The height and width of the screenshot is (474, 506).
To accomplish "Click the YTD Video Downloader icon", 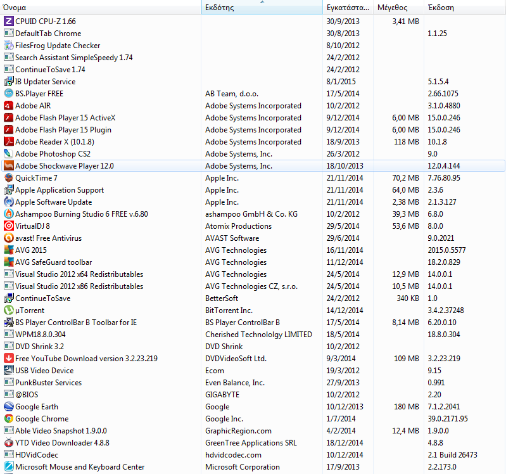I will [x=9, y=443].
